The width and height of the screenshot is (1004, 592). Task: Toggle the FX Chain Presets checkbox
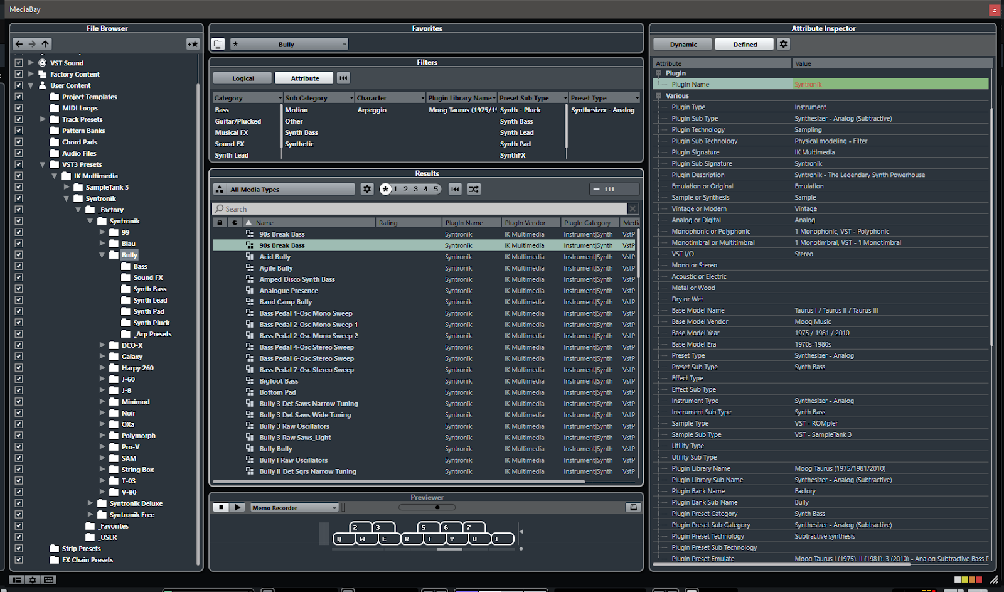pos(18,560)
